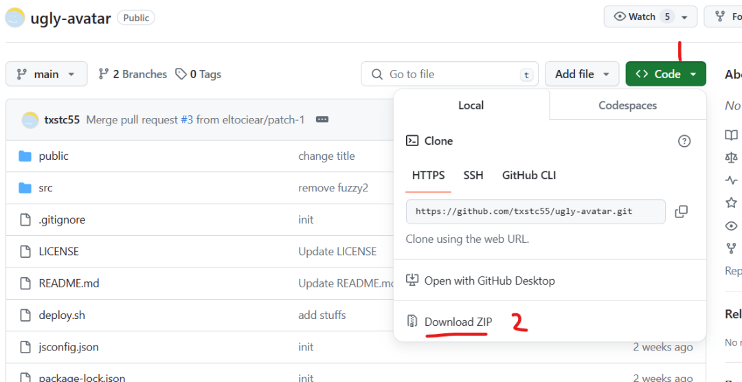
Task: Click the branch icon in main selector
Action: pos(22,74)
